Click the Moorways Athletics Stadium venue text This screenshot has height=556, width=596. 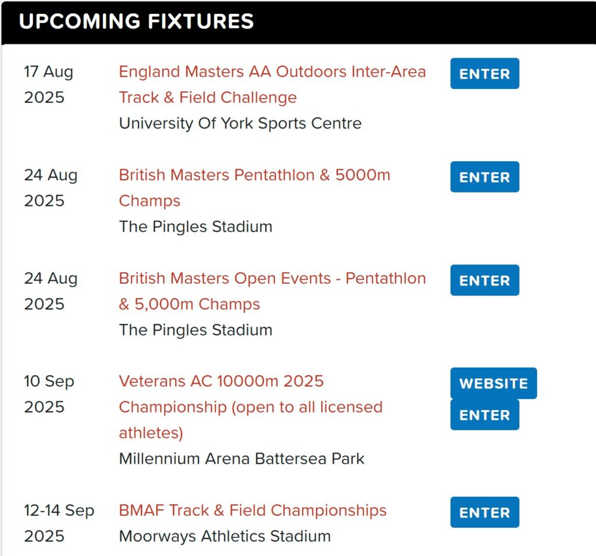click(225, 536)
